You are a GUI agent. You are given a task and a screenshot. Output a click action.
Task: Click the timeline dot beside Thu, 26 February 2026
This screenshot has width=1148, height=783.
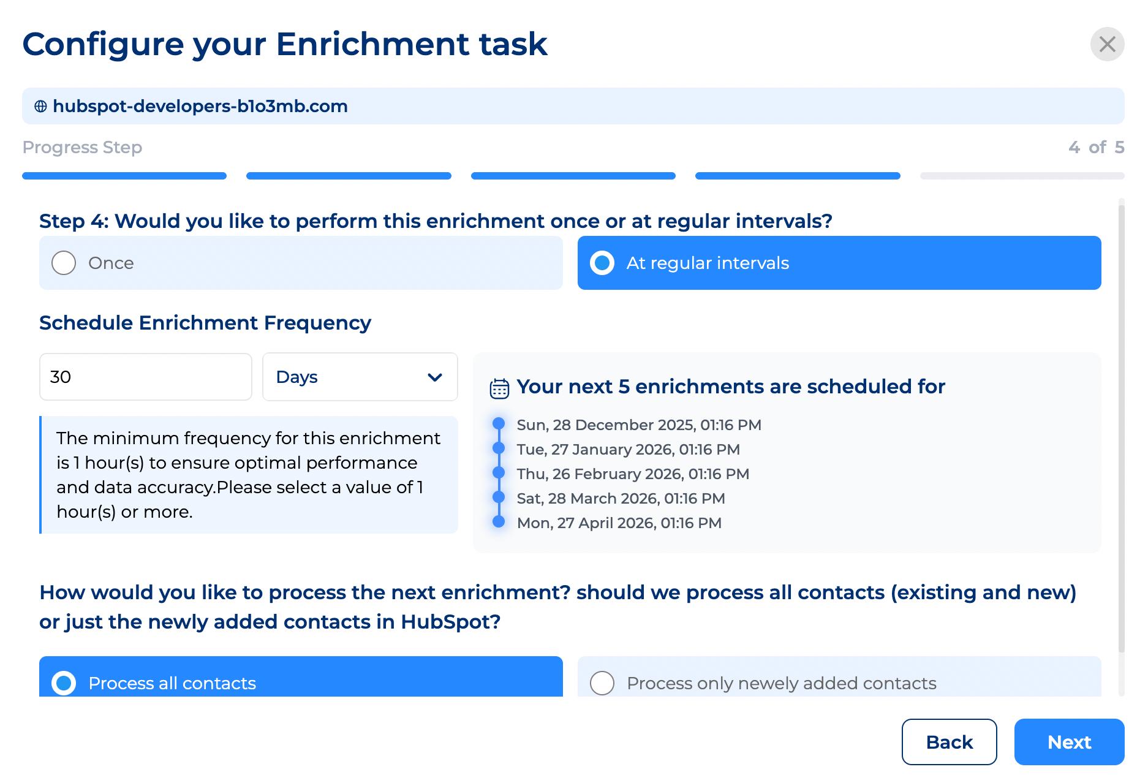(498, 472)
